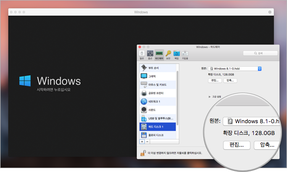Image resolution: width=287 pixels, height=172 pixels.
Task: Remove device with minus button
Action: (147, 142)
